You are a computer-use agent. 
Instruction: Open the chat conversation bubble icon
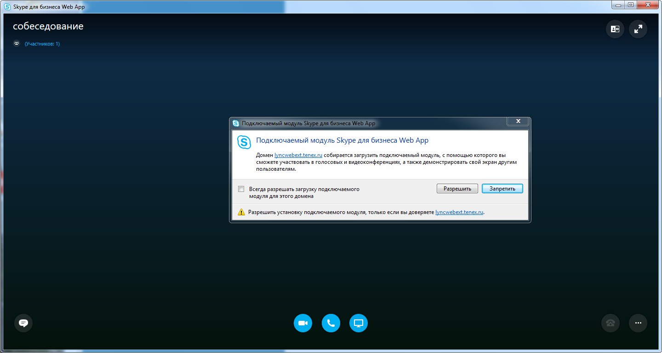point(23,323)
